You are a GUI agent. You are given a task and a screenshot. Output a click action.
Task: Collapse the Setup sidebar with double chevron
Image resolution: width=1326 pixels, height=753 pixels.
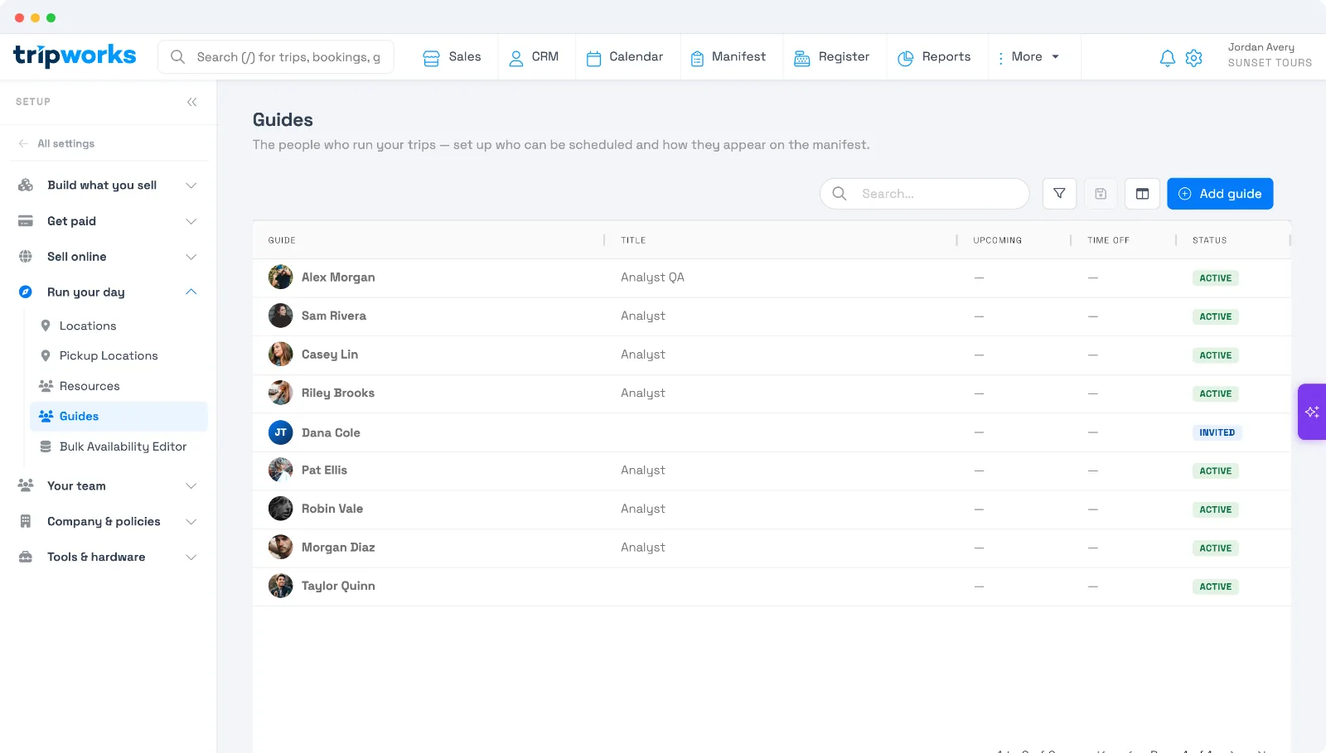coord(191,102)
